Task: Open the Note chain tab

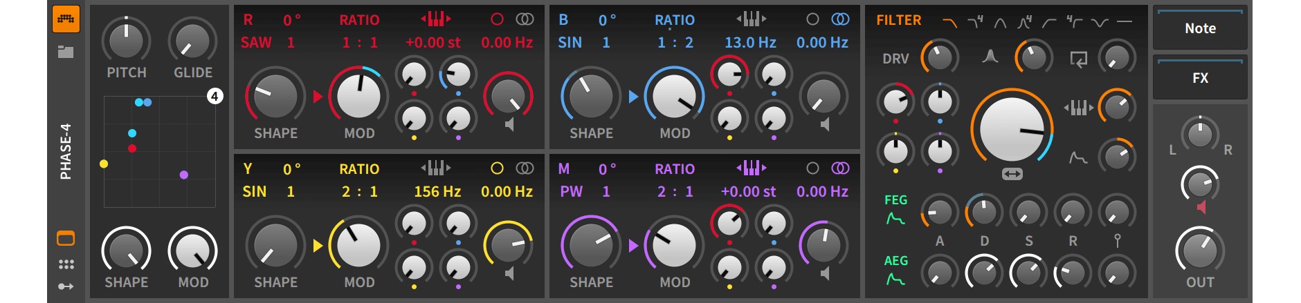Action: 1200,29
